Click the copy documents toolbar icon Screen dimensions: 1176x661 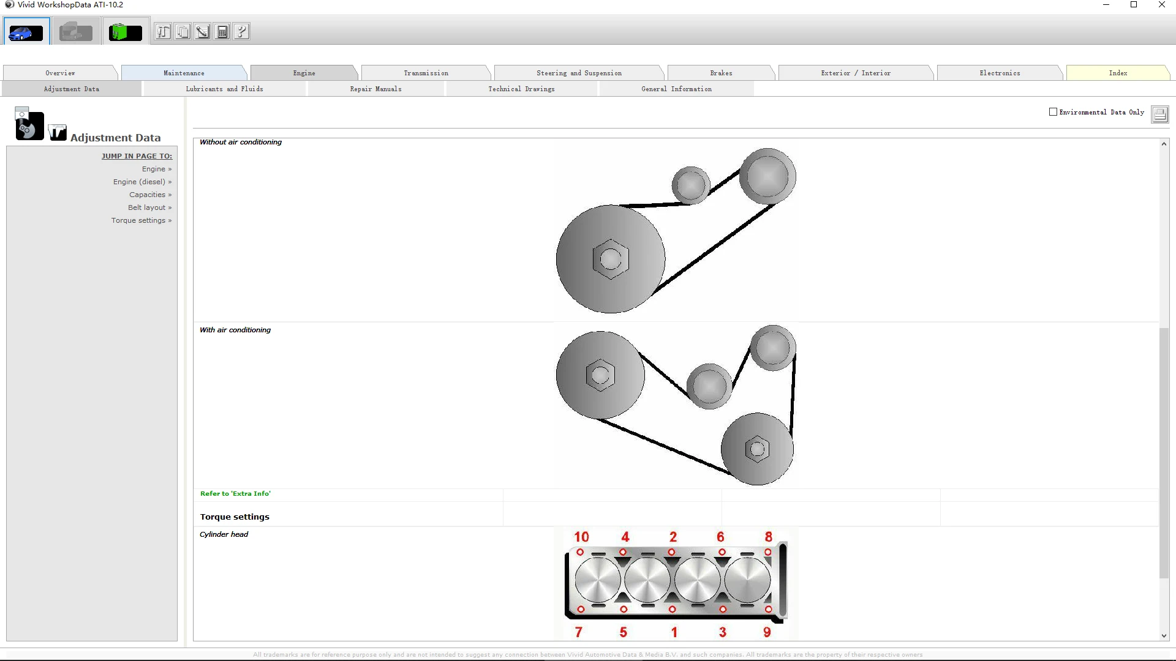[183, 32]
